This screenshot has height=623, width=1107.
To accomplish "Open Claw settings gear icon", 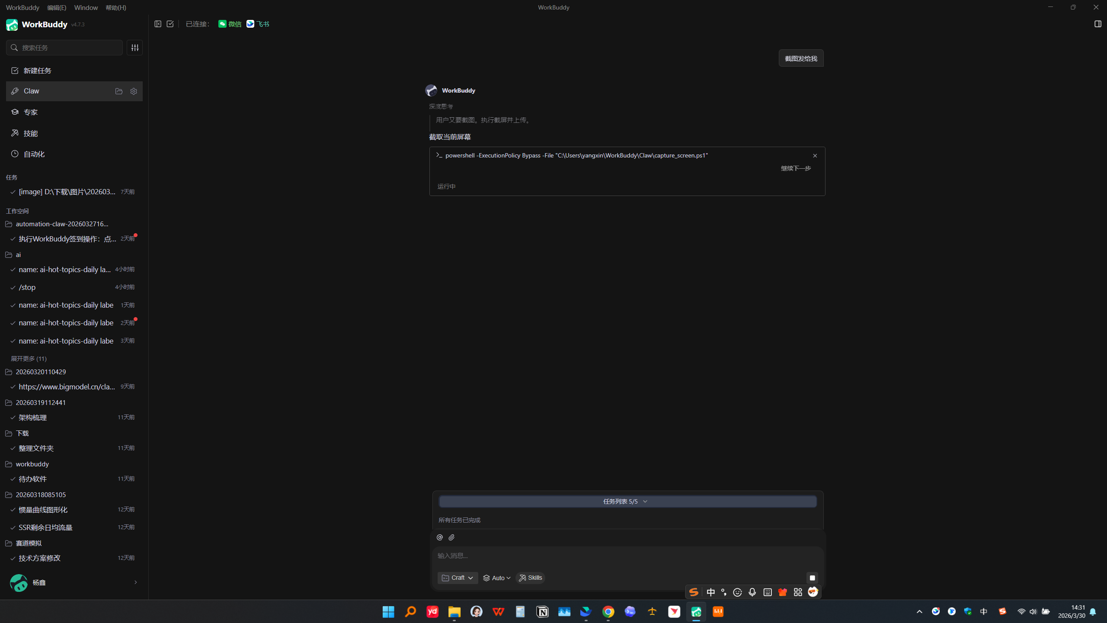I will [134, 91].
